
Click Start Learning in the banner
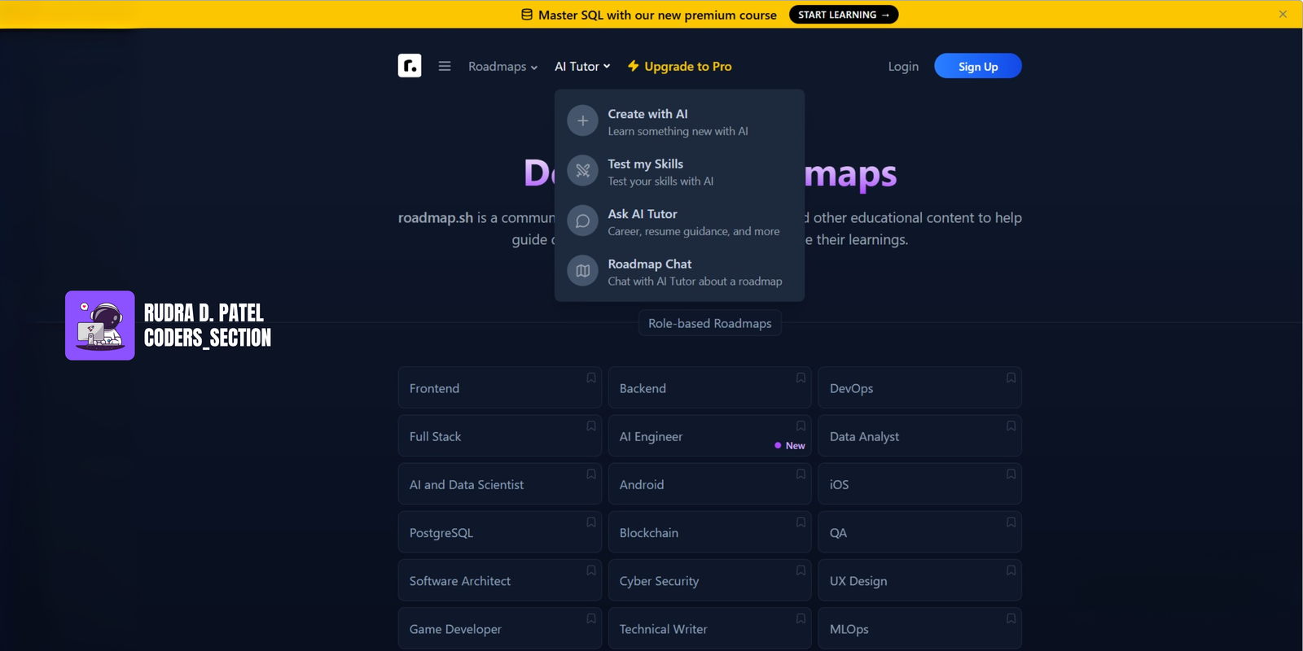(843, 15)
